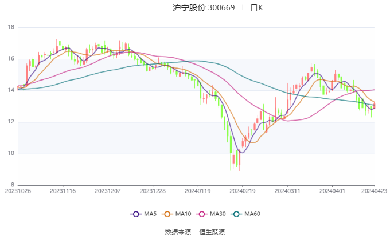Toggle the MA10 orange legend circle icon
The image size is (390, 236).
pyautogui.click(x=167, y=214)
